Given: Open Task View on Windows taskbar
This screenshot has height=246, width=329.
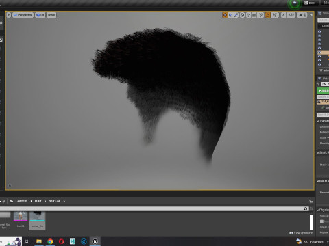Looking at the screenshot, I should click(x=27, y=241).
